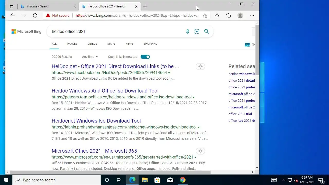Click Type here to search taskbar box
329x185 pixels.
tap(57, 180)
